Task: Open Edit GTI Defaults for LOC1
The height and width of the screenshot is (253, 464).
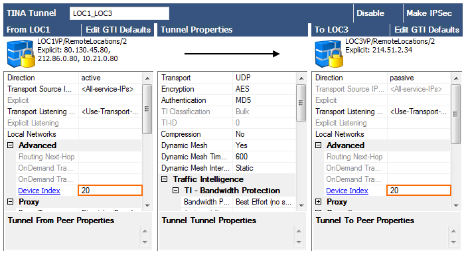Action: click(118, 30)
